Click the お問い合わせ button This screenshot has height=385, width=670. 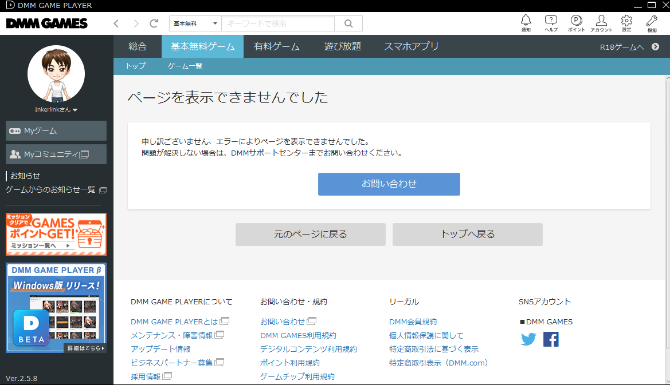click(x=389, y=184)
